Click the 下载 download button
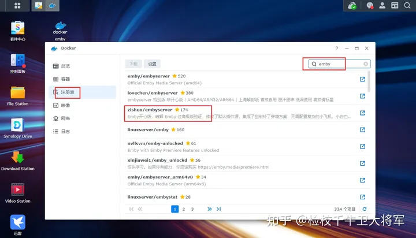This screenshot has height=238, width=416. [133, 64]
